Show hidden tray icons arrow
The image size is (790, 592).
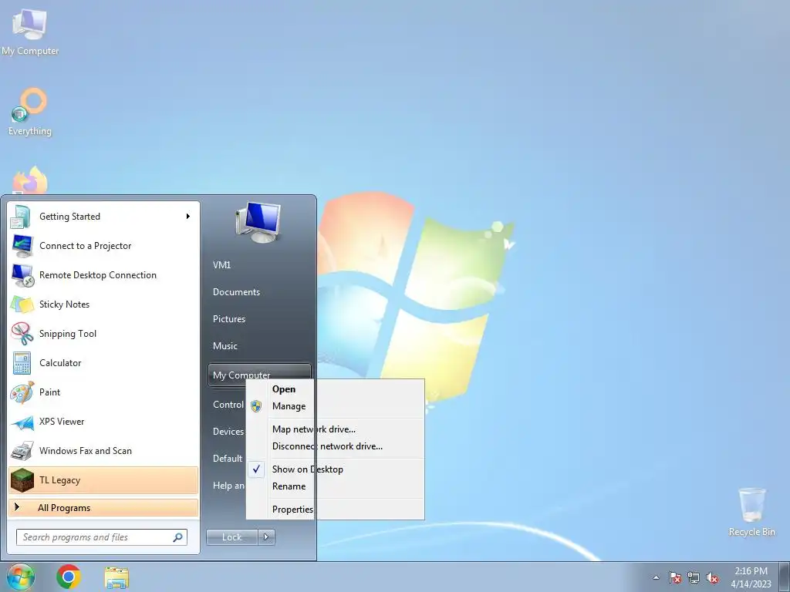tap(656, 577)
